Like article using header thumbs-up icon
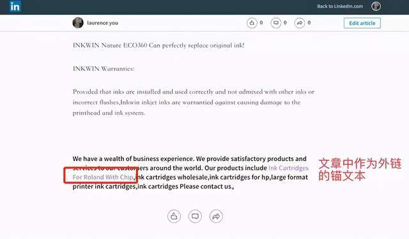409x239 pixels. click(x=252, y=23)
